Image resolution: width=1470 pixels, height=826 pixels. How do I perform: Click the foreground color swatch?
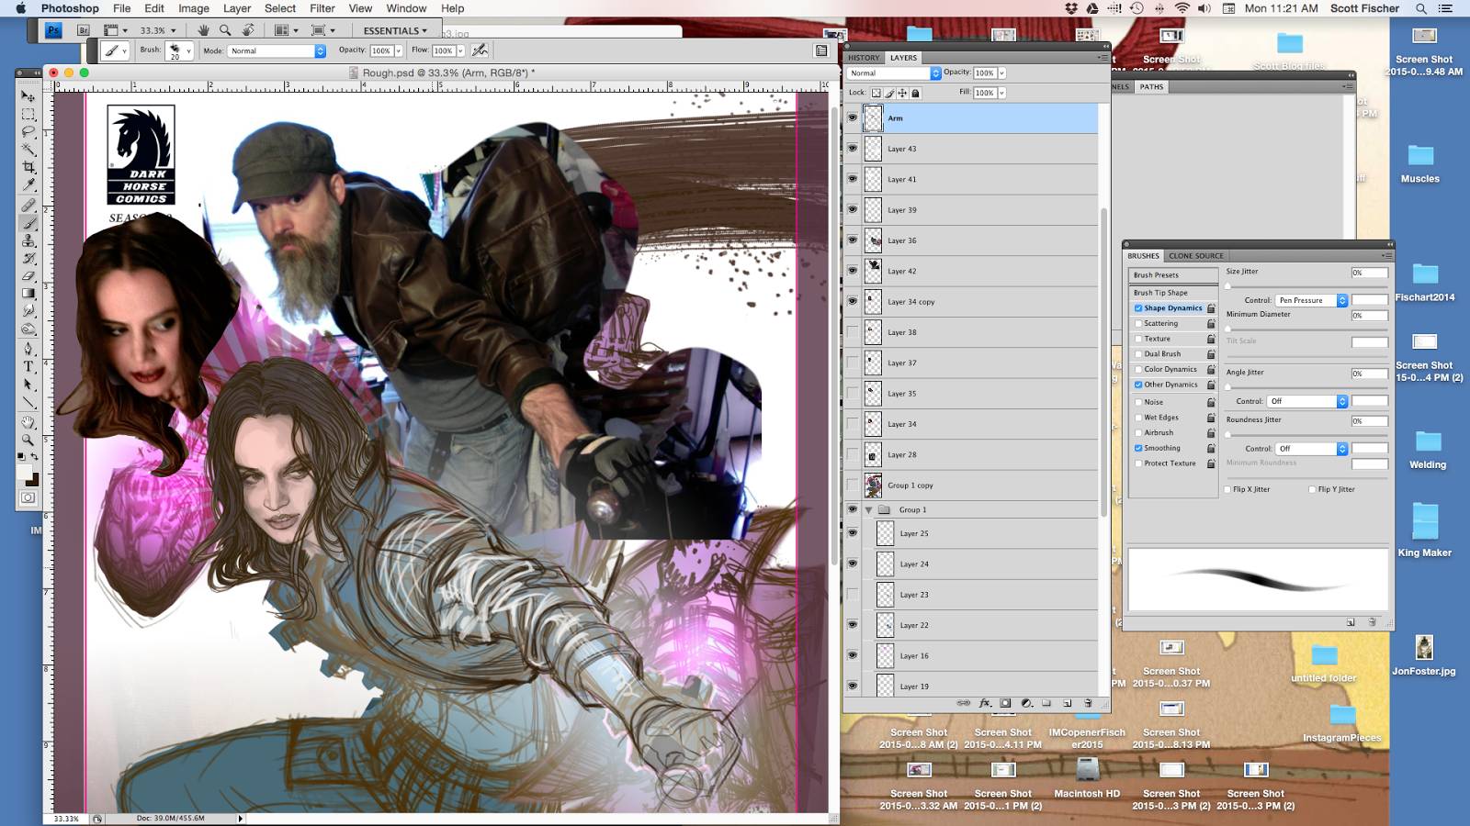[x=25, y=472]
